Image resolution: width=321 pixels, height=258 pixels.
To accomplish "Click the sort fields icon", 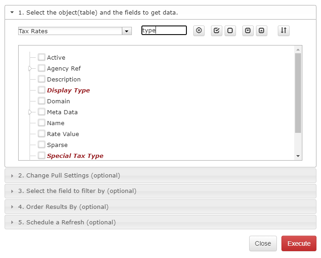I will pos(284,31).
